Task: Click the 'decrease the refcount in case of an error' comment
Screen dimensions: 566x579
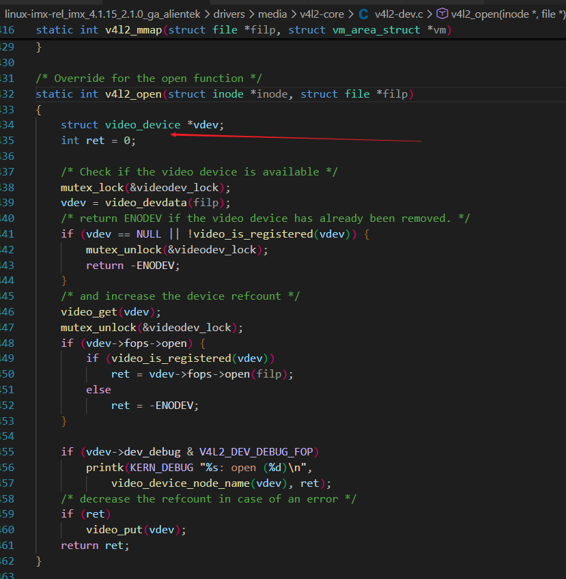Action: (x=209, y=499)
